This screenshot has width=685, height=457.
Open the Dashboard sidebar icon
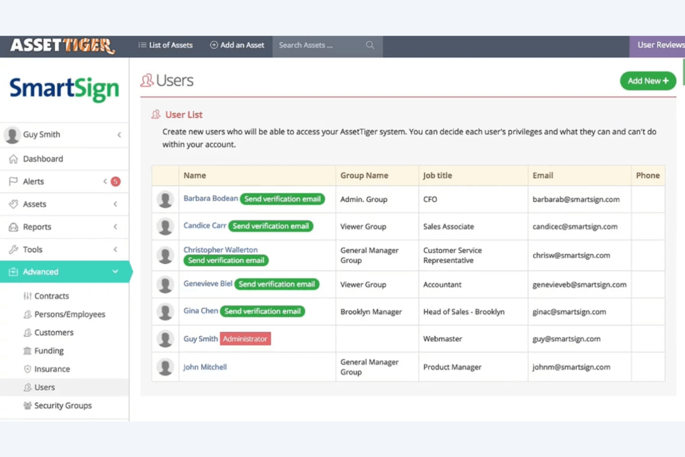pos(13,158)
